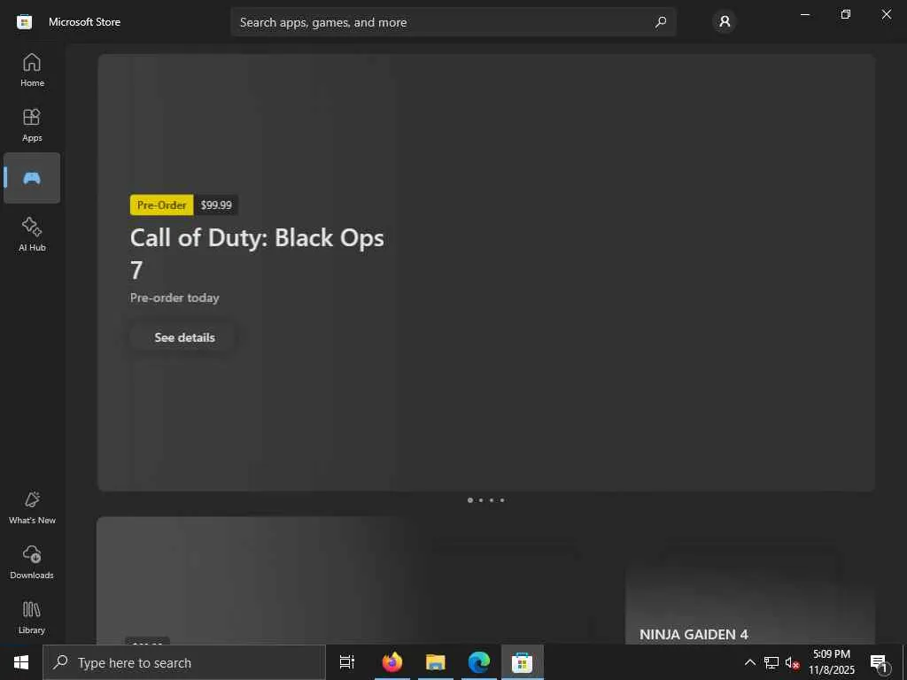Click See details for Black Ops 7
Viewport: 907px width, 680px height.
tap(184, 337)
